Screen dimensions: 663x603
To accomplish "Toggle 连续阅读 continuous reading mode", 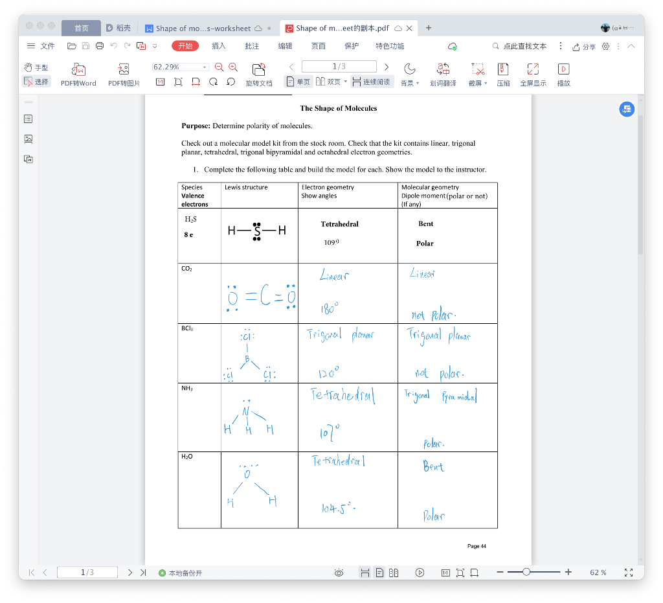I will tap(371, 82).
